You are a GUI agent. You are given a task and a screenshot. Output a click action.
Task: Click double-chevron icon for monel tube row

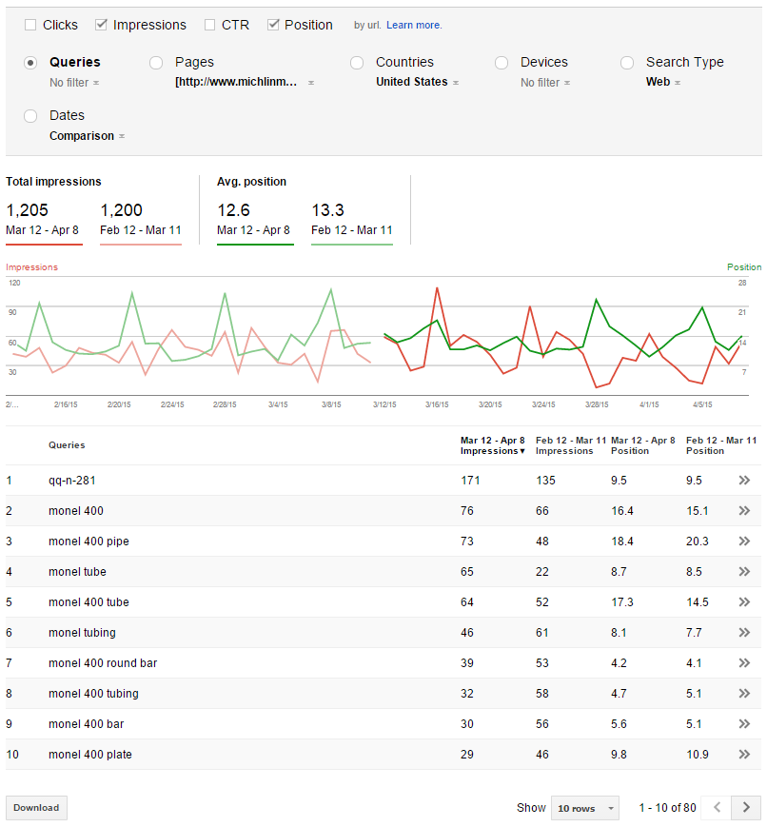[744, 572]
